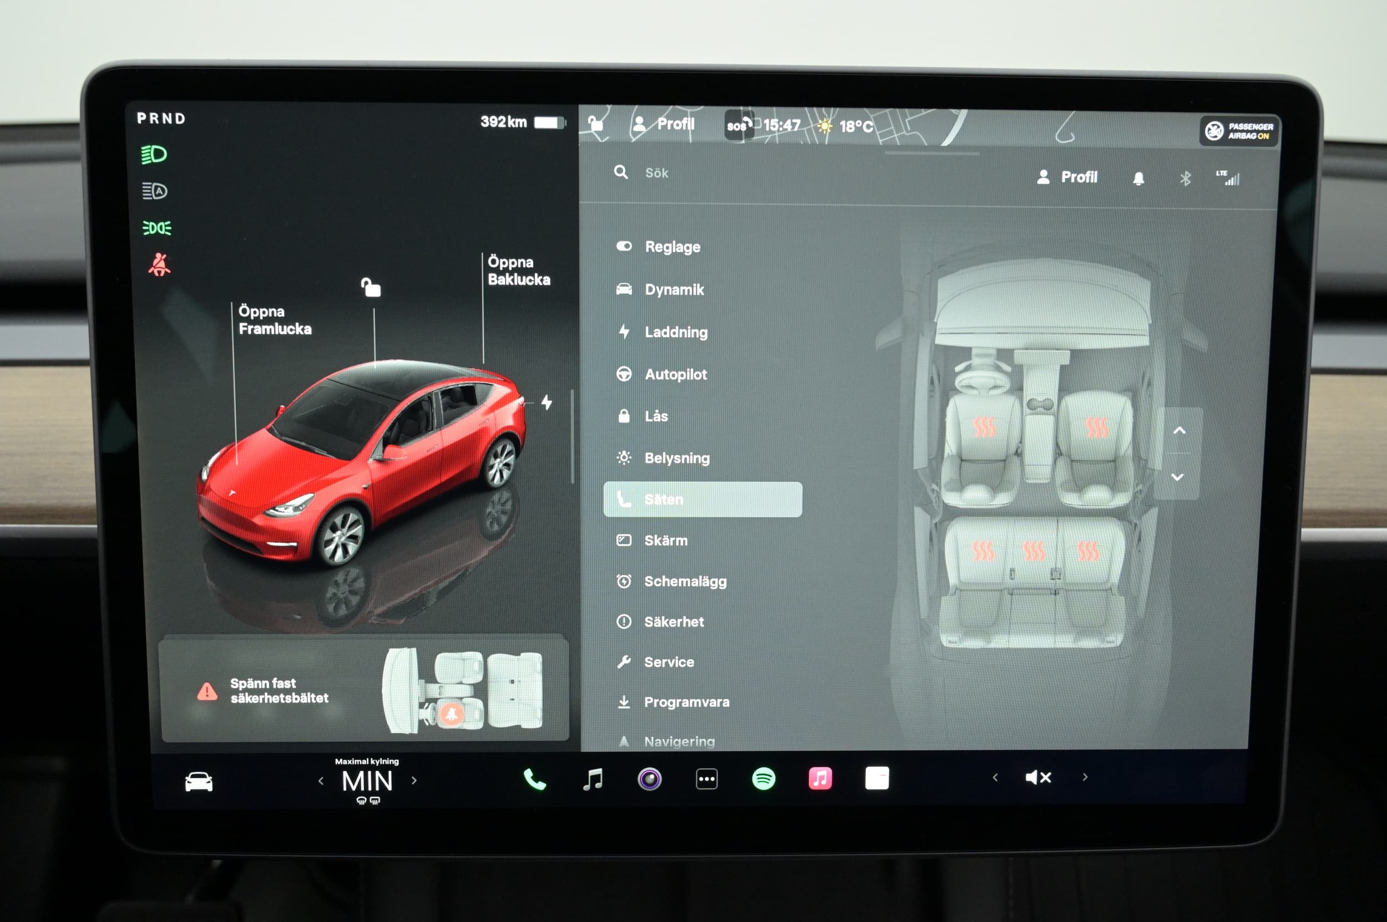This screenshot has width=1387, height=922.
Task: Tap the 392 km range readout
Action: pos(503,122)
